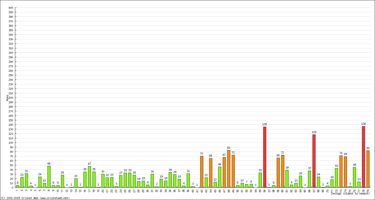
Task: Click the green bar labeled 47
Action: (x=89, y=177)
